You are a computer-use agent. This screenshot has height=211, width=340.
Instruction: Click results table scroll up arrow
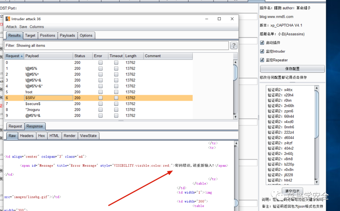[235, 62]
